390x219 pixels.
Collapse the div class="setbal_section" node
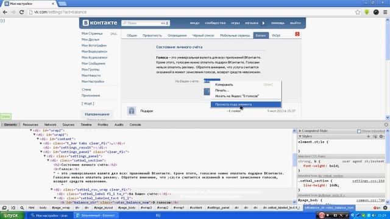click(x=48, y=161)
